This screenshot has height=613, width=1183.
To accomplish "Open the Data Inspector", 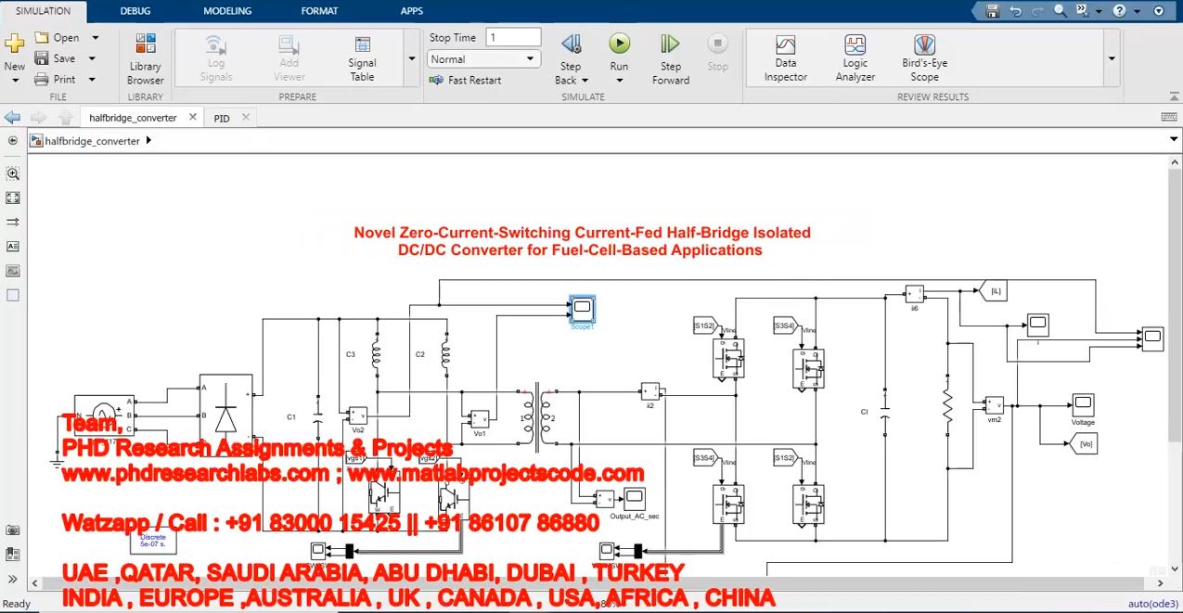I will point(785,58).
